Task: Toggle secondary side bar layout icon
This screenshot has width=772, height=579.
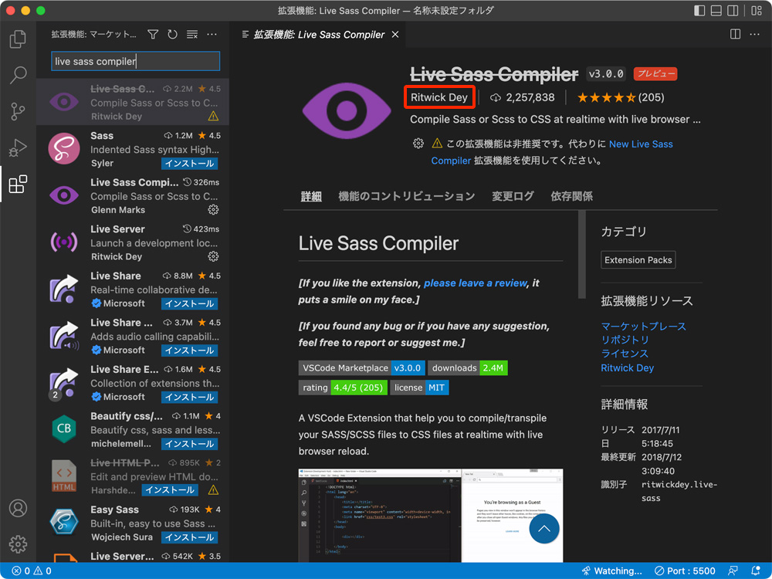Action: (733, 10)
